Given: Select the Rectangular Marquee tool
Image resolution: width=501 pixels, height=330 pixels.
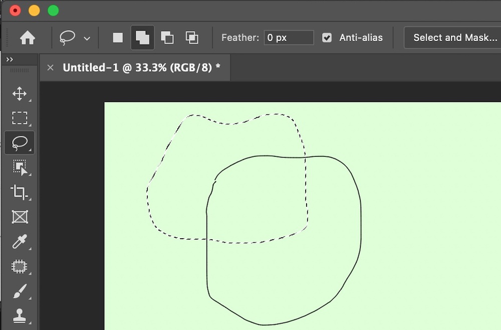Looking at the screenshot, I should click(x=20, y=118).
